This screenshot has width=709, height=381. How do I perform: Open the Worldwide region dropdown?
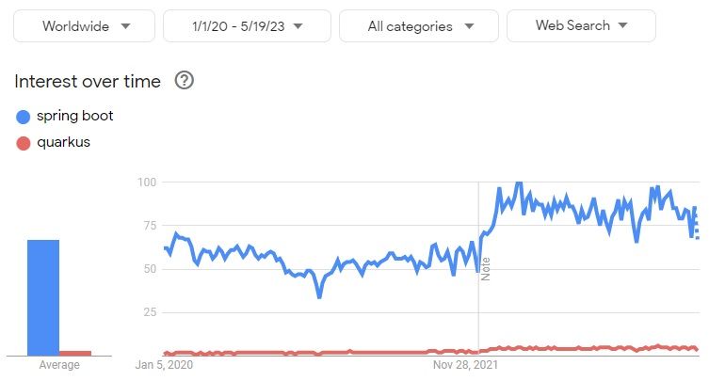click(84, 26)
